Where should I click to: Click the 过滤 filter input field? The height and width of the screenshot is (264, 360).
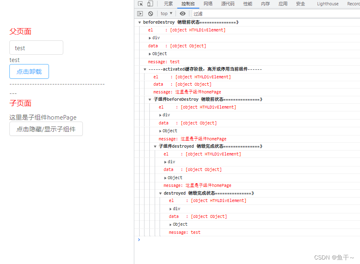(x=276, y=14)
